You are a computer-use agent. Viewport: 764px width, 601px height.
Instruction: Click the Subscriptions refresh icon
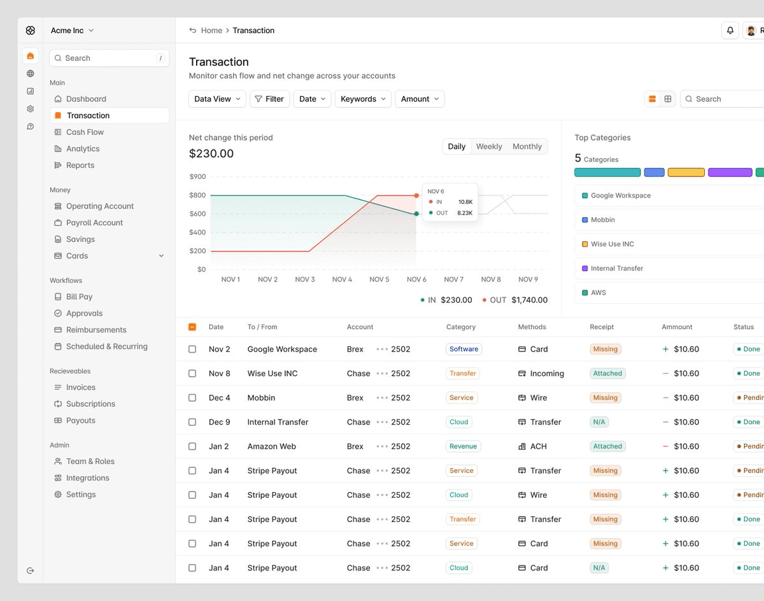[58, 404]
